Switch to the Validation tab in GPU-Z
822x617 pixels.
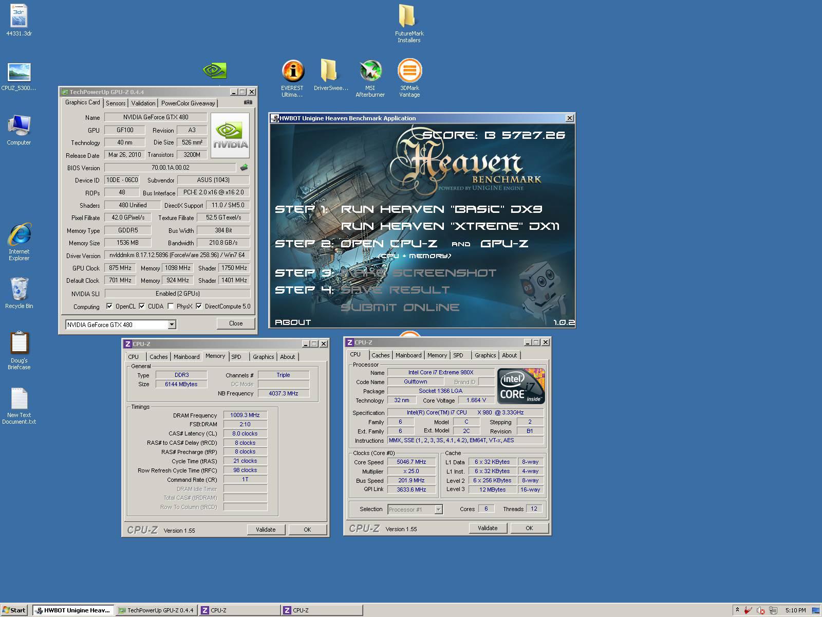pos(143,103)
